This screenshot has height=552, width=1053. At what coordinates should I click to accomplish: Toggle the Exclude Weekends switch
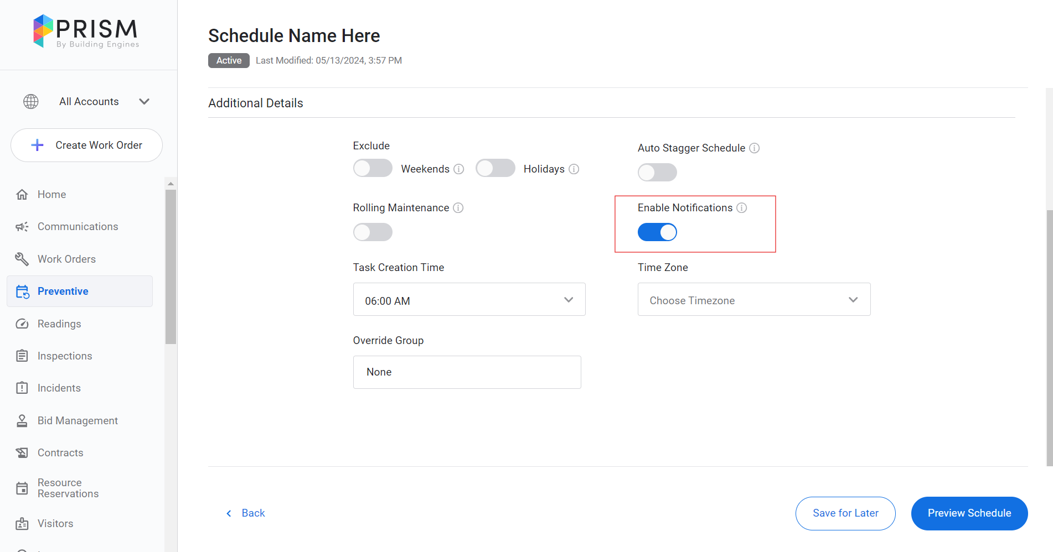(373, 168)
